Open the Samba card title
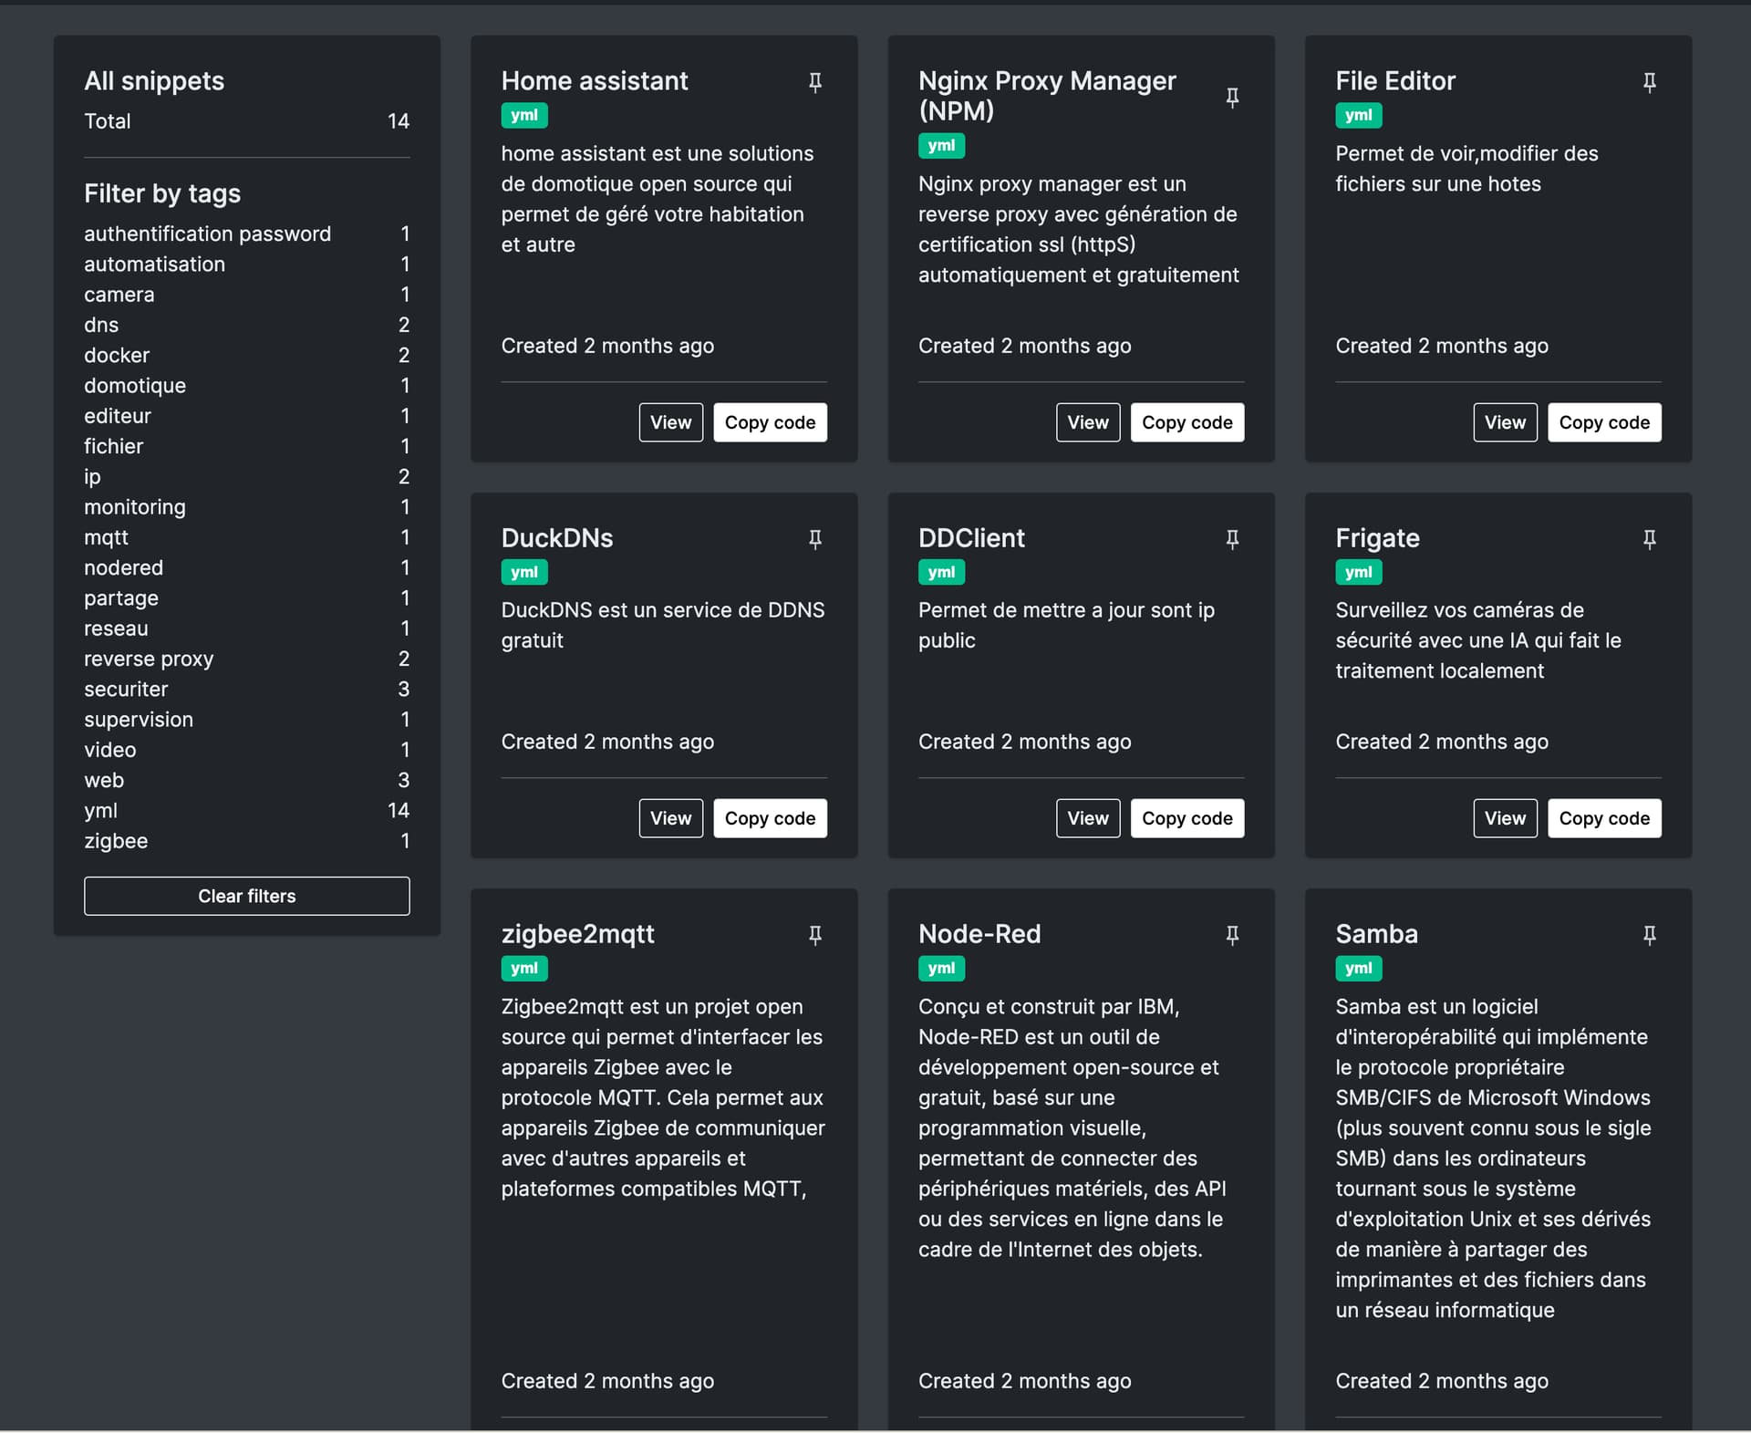 pyautogui.click(x=1376, y=934)
